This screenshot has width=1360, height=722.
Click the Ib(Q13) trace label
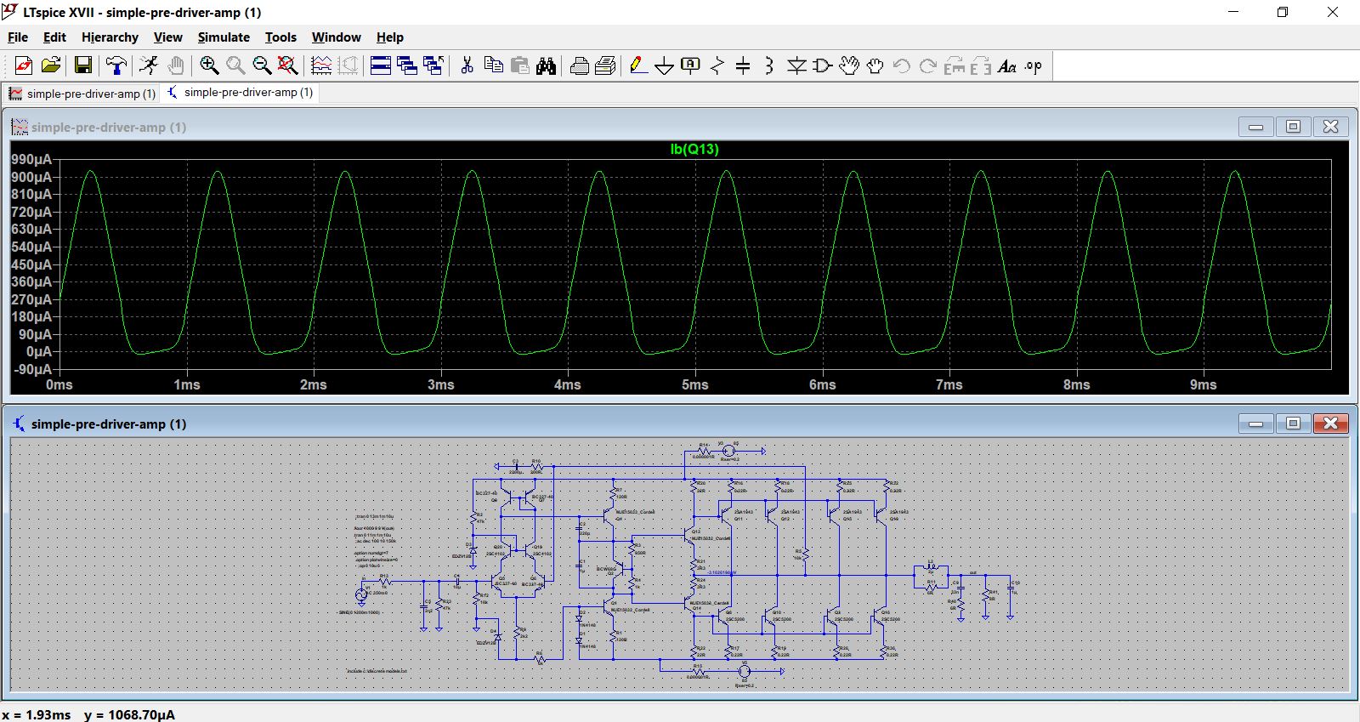pos(694,150)
